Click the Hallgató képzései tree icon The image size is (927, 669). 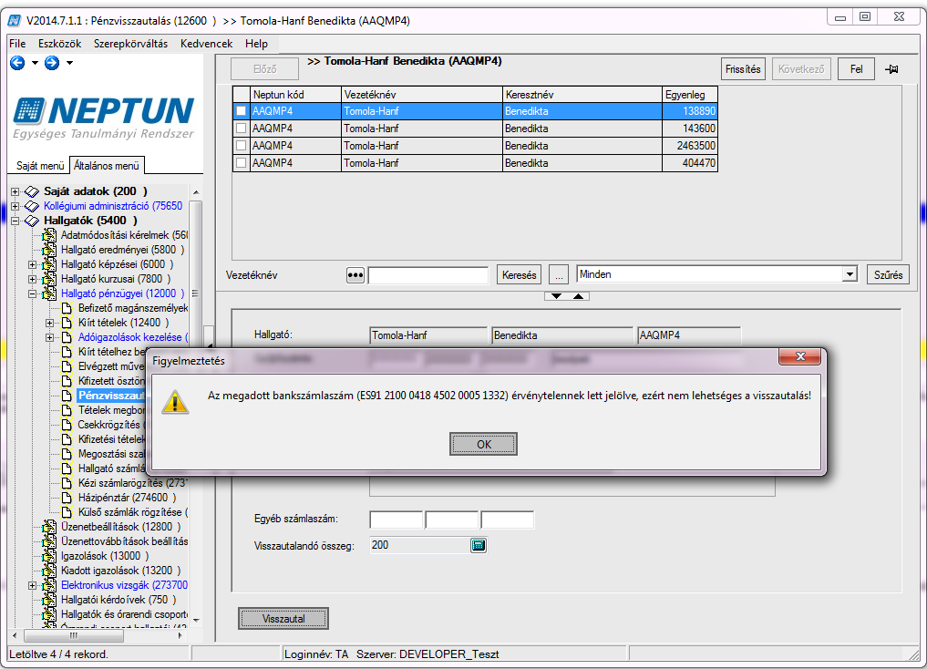coord(49,264)
